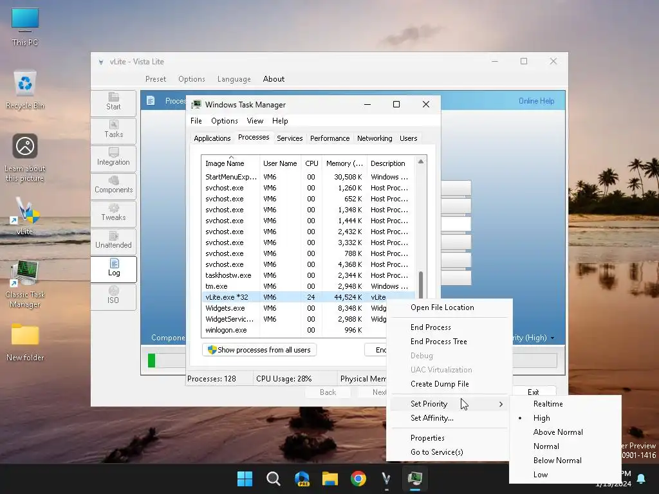This screenshot has height=494, width=659.
Task: Switch to the Services tab
Action: click(x=290, y=138)
